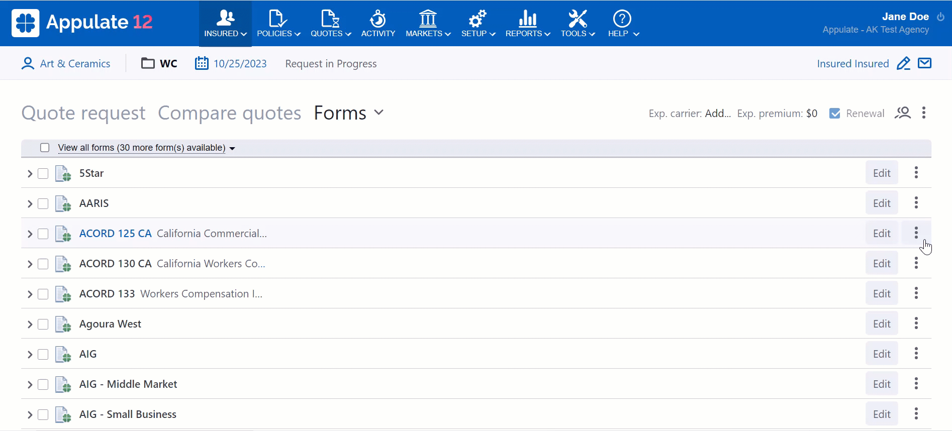Screen dimensions: 952x431
Task: Expand the ACORD 130 CA row
Action: pos(30,264)
